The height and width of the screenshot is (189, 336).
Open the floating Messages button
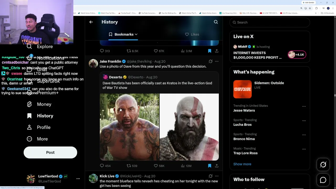pyautogui.click(x=323, y=180)
